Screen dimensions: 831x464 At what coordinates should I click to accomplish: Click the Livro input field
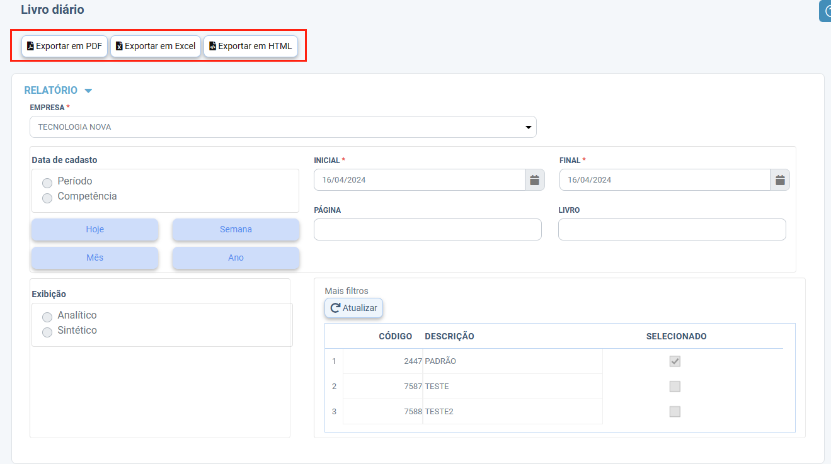pos(672,230)
